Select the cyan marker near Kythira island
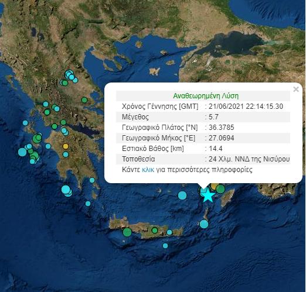 tap(88, 204)
